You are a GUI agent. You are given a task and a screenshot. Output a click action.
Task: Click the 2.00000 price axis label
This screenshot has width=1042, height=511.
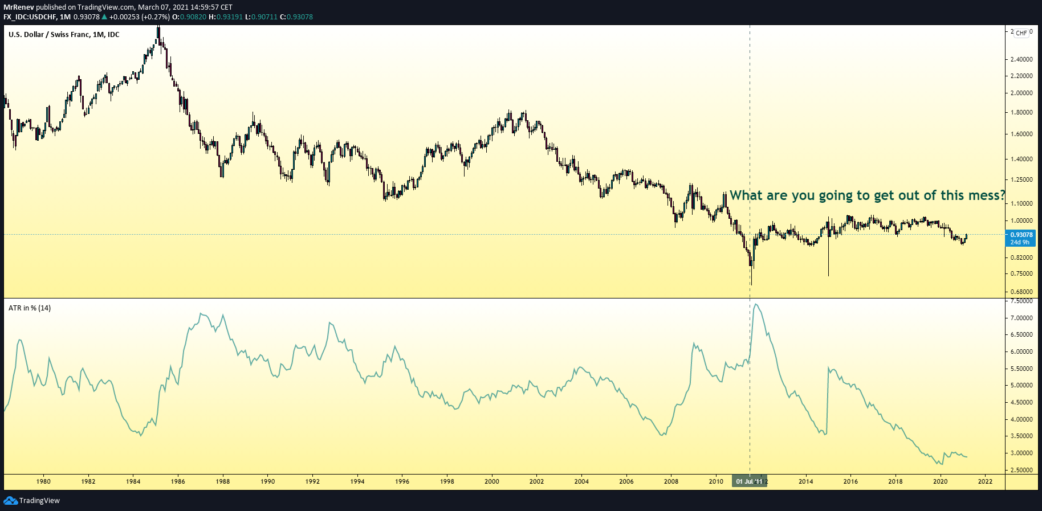(x=1021, y=93)
